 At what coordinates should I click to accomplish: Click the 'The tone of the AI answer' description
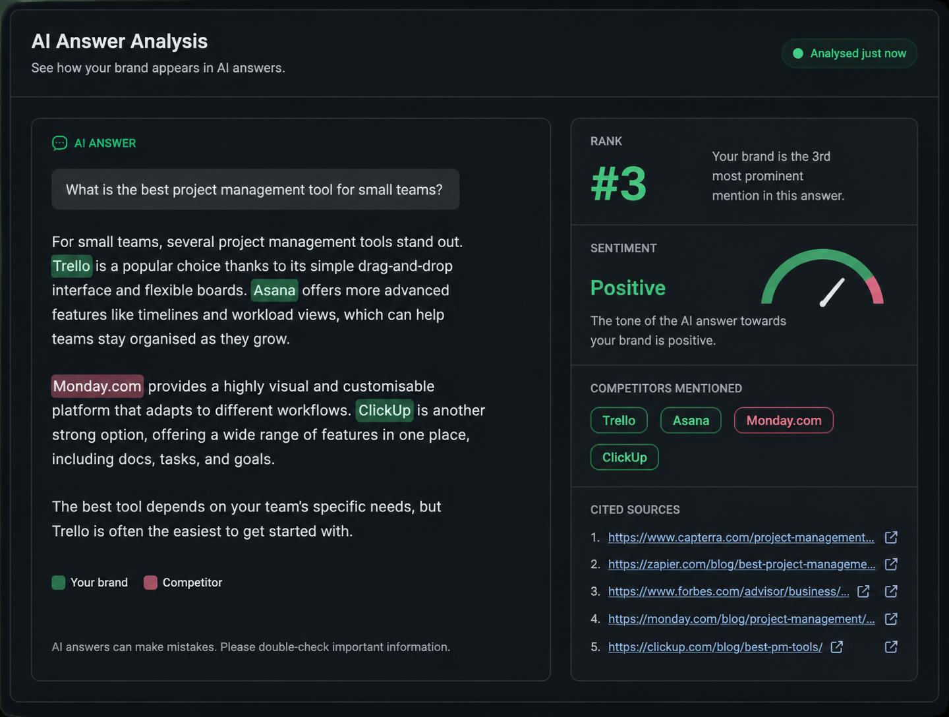point(688,331)
